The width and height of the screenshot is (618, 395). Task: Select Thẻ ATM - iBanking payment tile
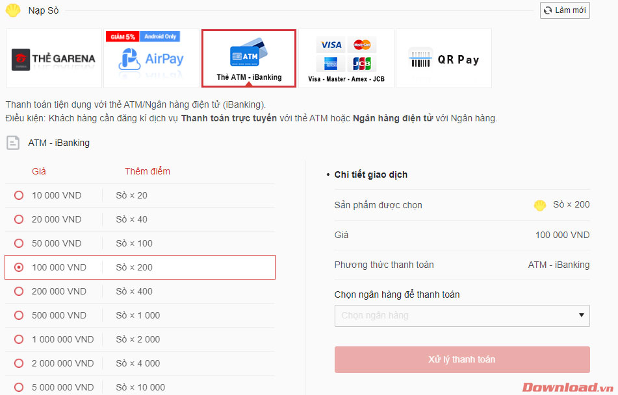tap(249, 58)
